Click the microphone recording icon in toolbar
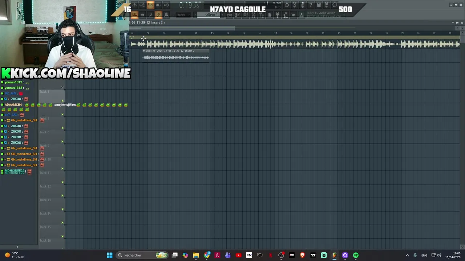The height and width of the screenshot is (261, 465). [x=303, y=5]
